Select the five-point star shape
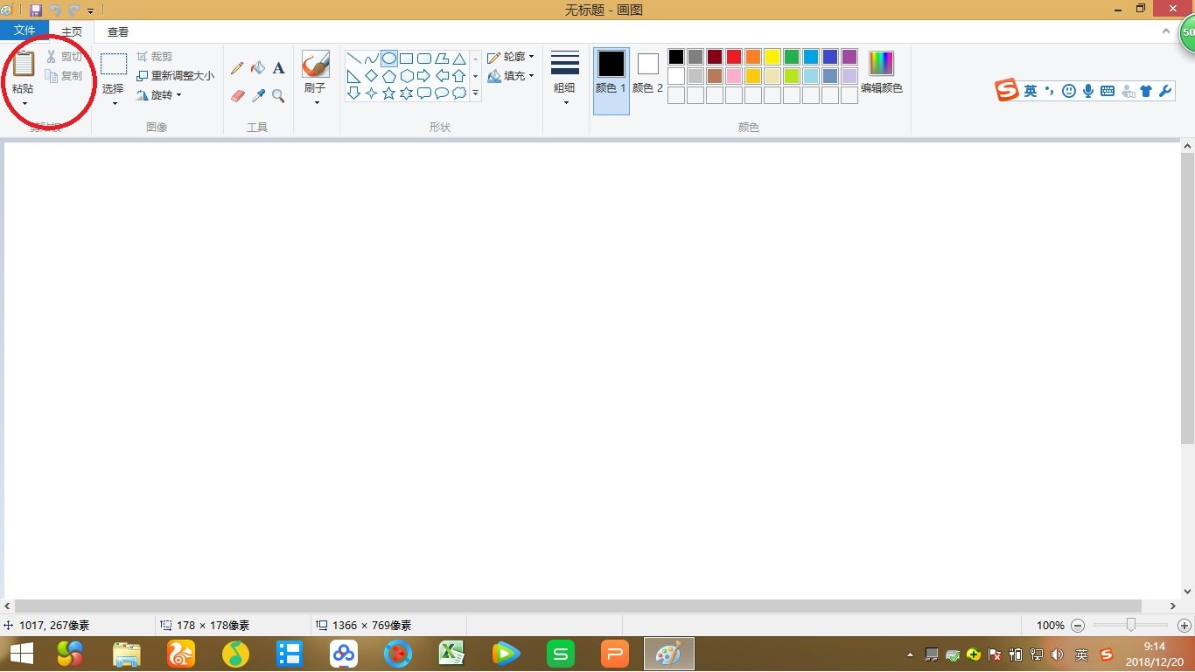 click(388, 94)
